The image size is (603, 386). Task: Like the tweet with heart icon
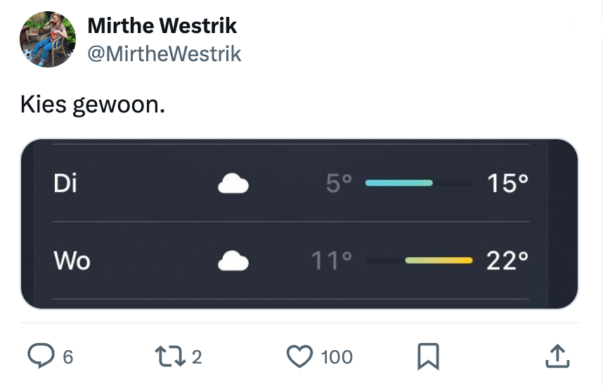300,356
